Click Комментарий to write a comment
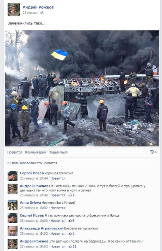Viewport: 162px width, 251px height. (36, 152)
